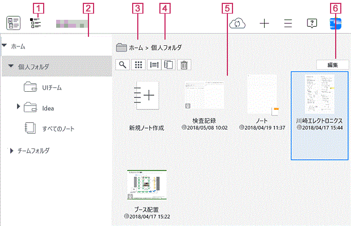Click the trash can icon
The image size is (351, 226).
184,65
